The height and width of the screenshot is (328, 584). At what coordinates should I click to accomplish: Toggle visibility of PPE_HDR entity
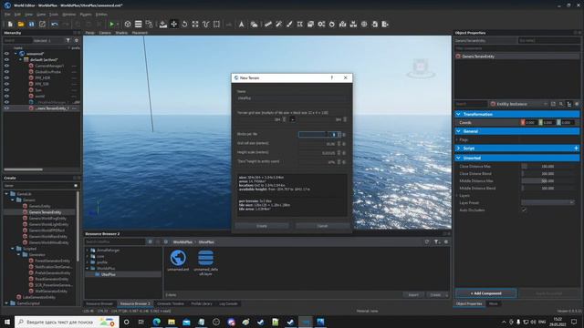click(x=6, y=77)
